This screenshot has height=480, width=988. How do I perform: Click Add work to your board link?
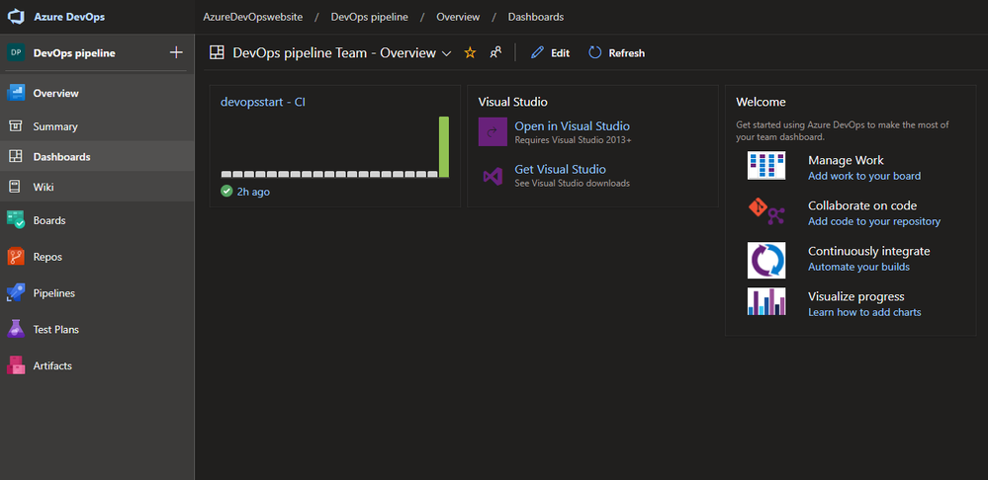[864, 176]
